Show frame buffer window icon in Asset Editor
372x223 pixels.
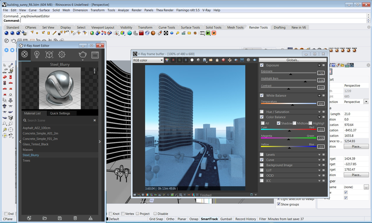95,55
